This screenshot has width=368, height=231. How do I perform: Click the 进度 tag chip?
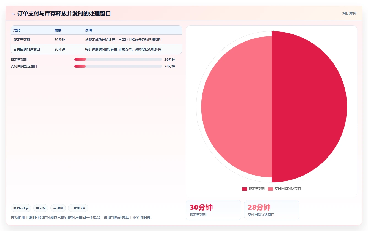[x=58, y=208]
